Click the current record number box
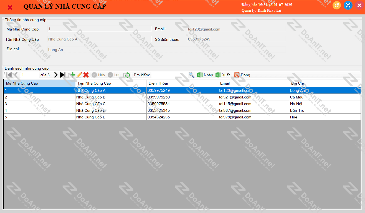365x213 pixels. (30, 75)
